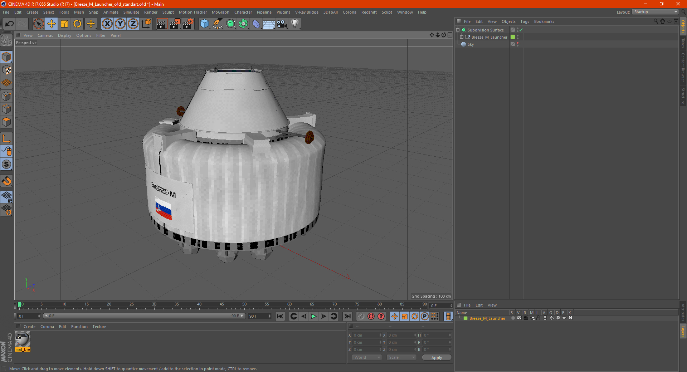Click the Record Active Objects button
Viewport: 687px width, 372px height.
click(361, 316)
